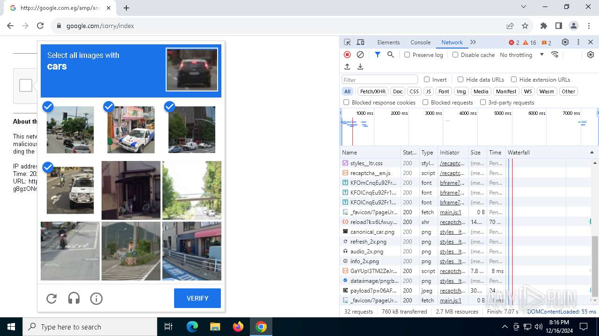This screenshot has height=336, width=599.
Task: Click the DevTools inspect element icon
Action: click(x=347, y=42)
